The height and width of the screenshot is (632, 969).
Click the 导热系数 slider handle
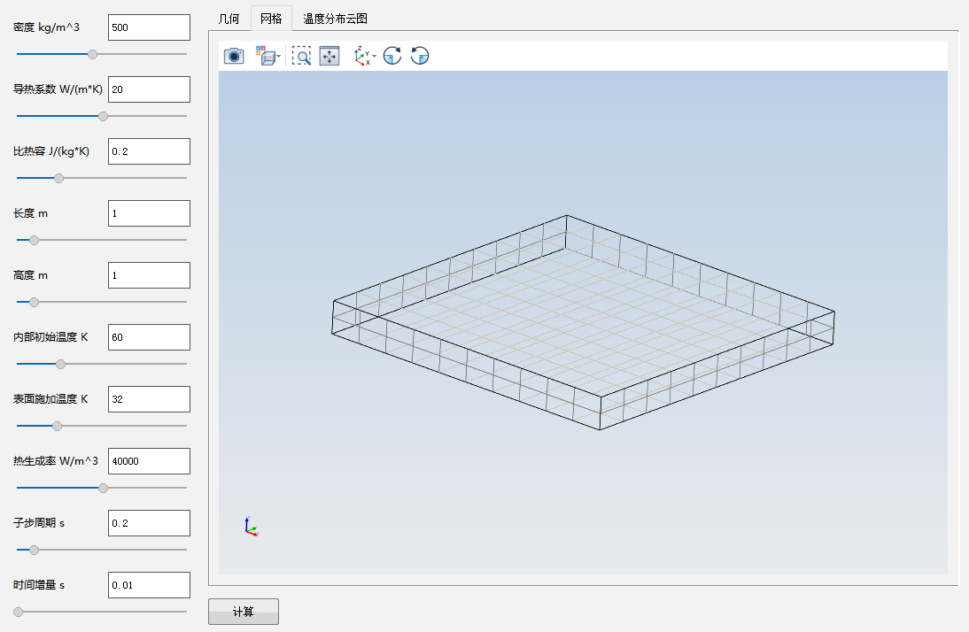103,116
